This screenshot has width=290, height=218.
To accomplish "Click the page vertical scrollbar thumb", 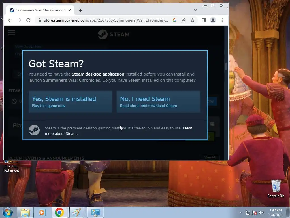I will pyautogui.click(x=226, y=66).
